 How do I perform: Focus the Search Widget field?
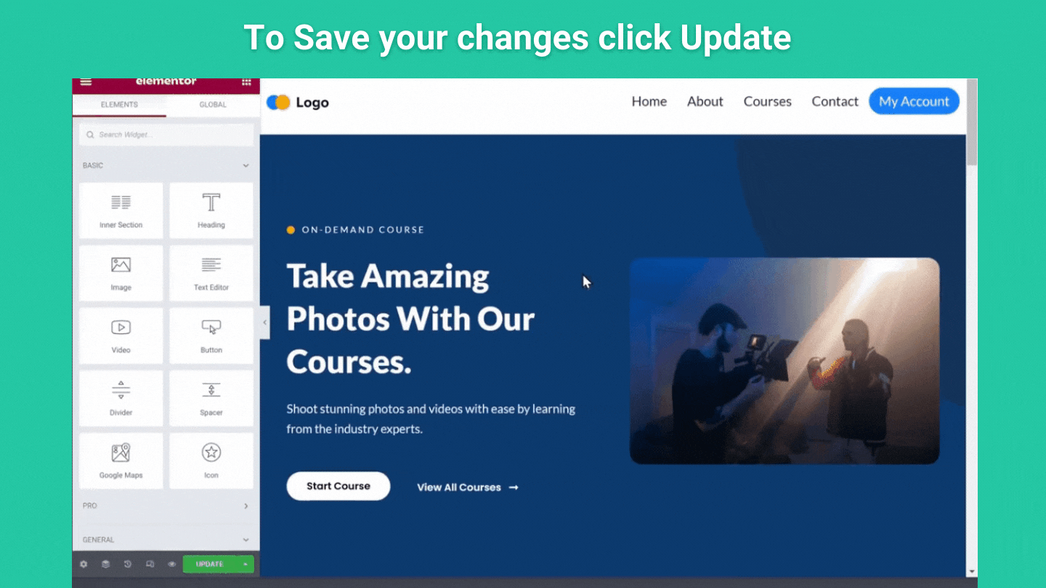click(x=166, y=135)
